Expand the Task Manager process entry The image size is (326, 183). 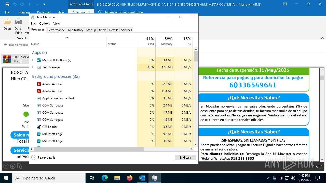[x=32, y=67]
